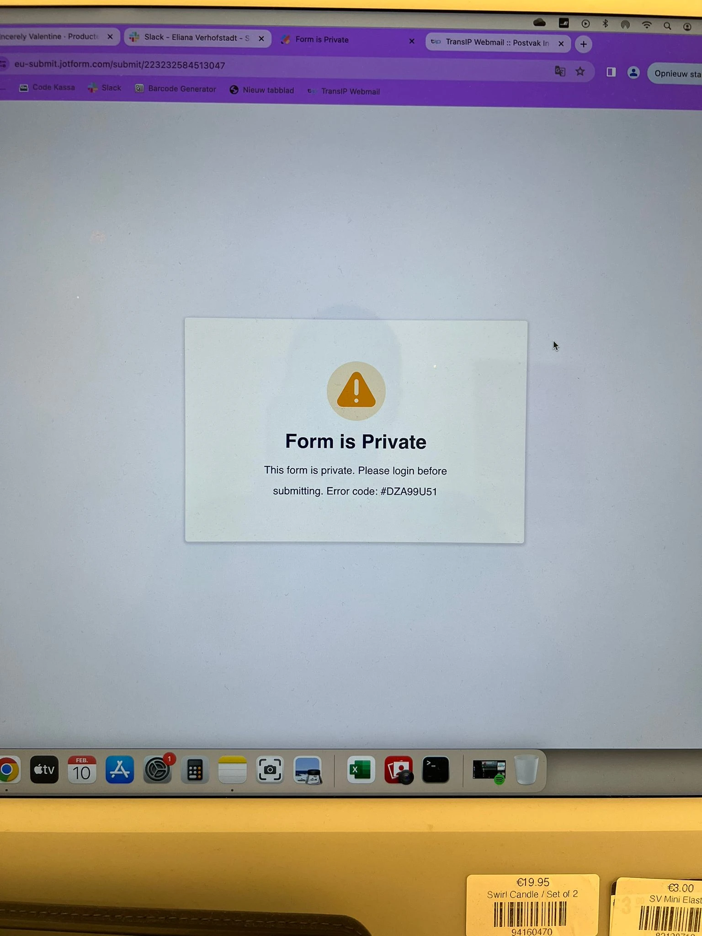
Task: Open the Bluetooth menu bar icon
Action: pos(606,24)
